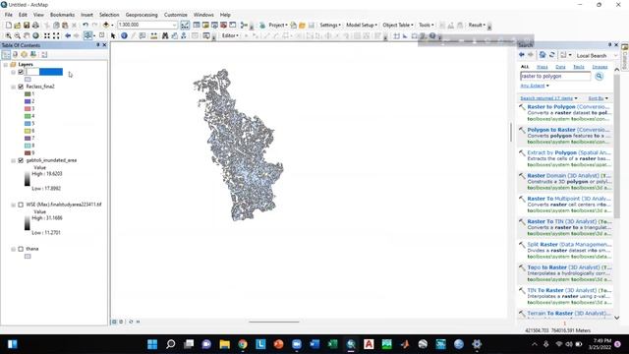Screen dimensions: 629x354
Task: Select the Zoom Out tool
Action: click(18, 35)
